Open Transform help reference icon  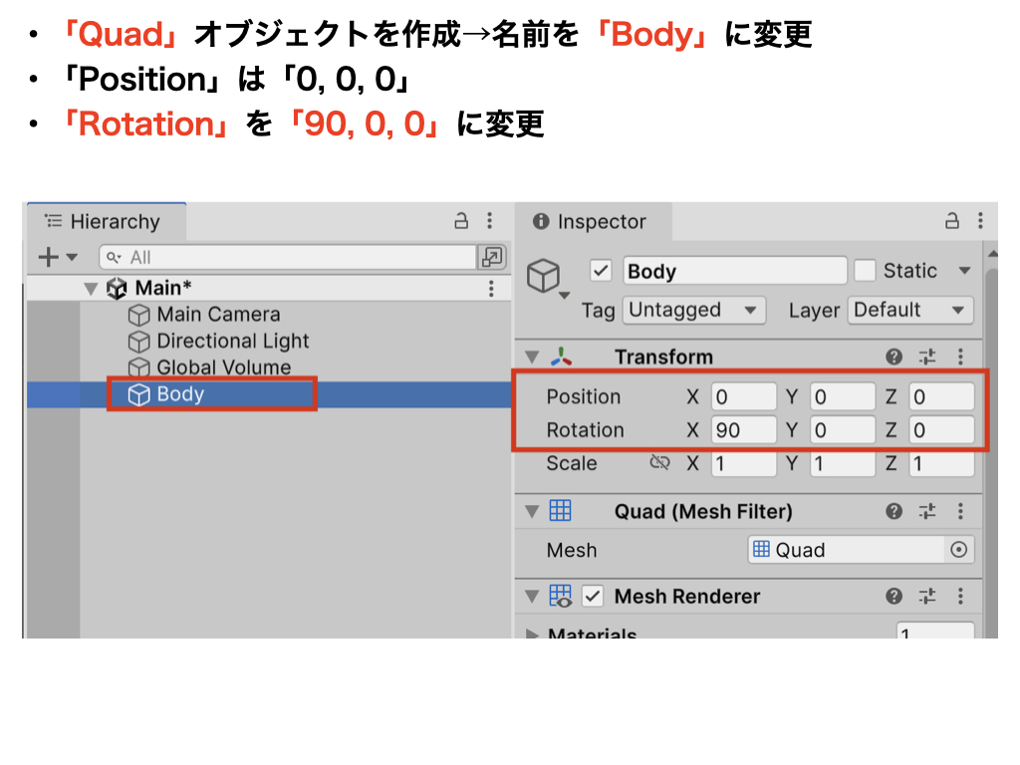(x=893, y=357)
